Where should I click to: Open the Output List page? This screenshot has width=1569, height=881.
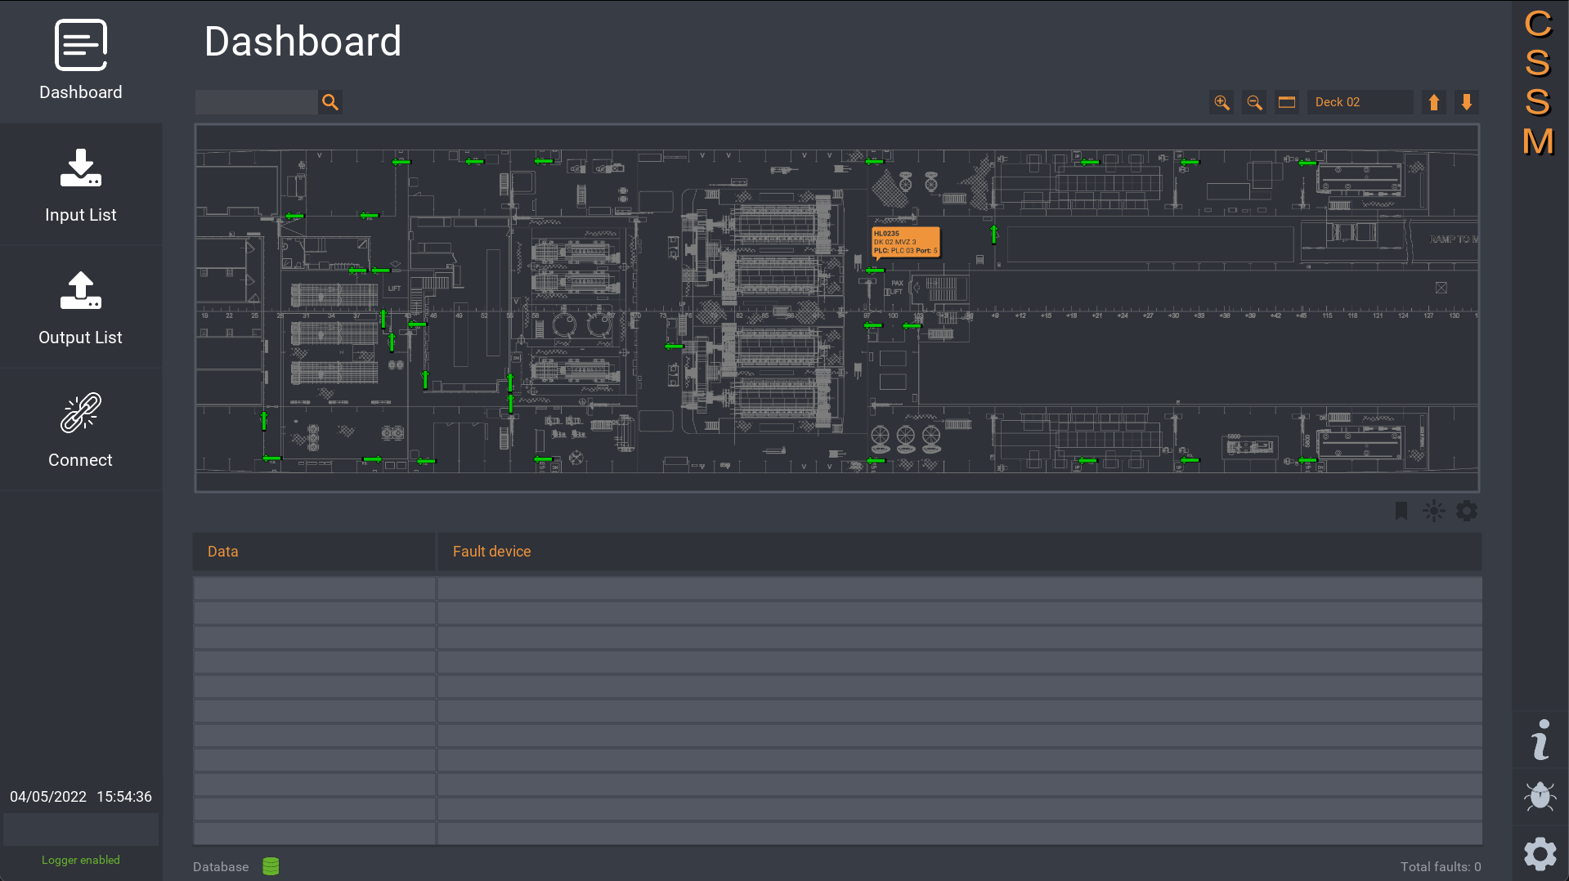(x=81, y=308)
